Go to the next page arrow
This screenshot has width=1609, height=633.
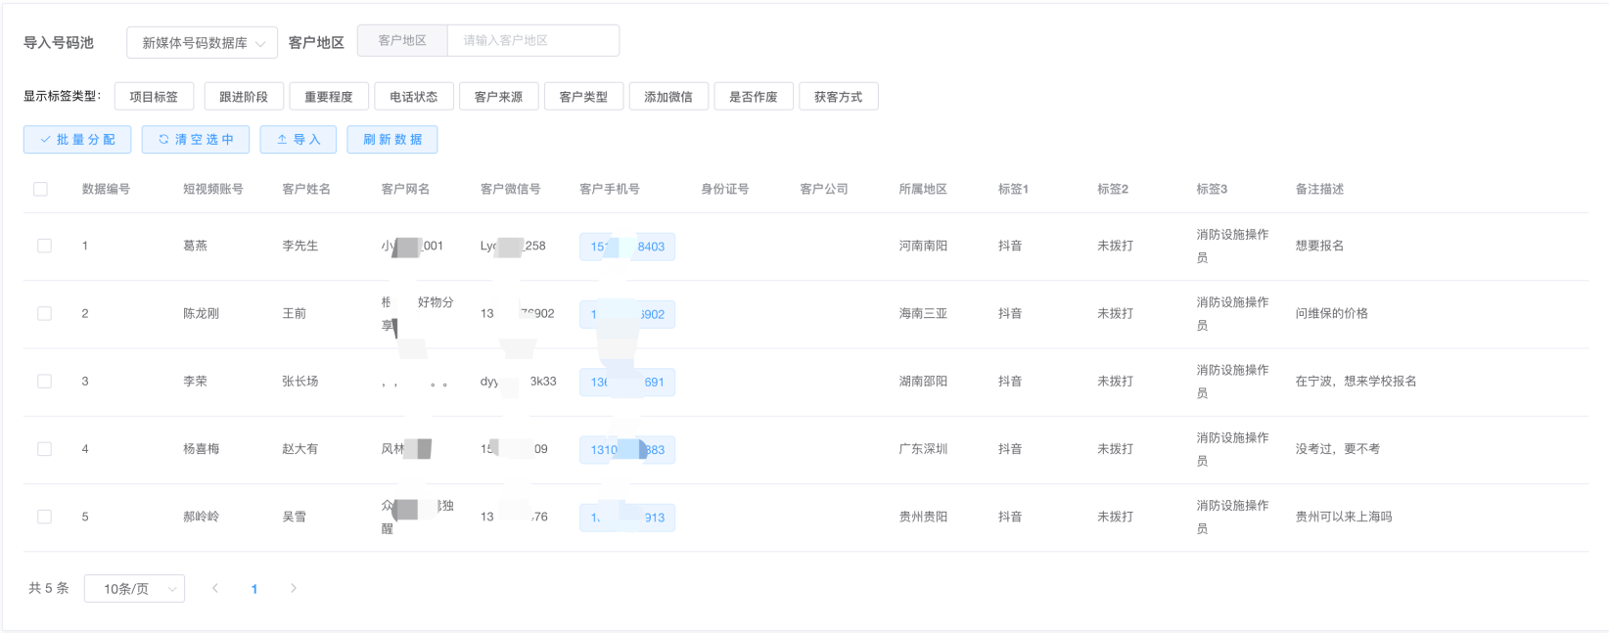(294, 588)
